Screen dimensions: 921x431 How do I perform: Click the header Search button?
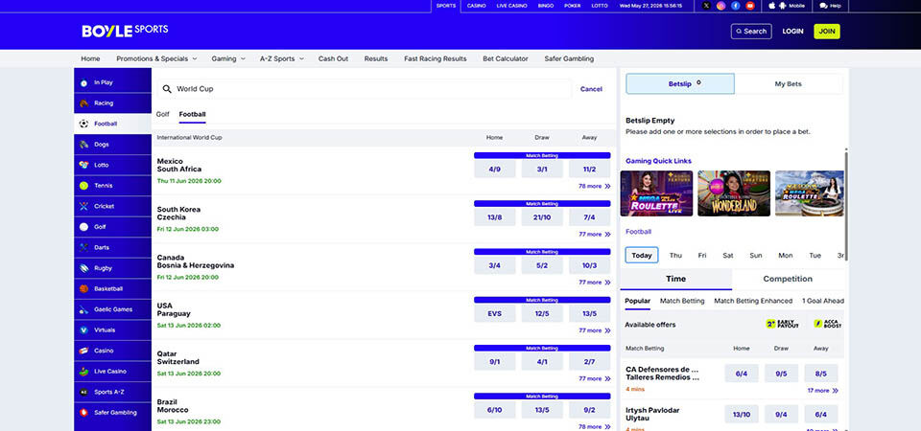point(751,31)
